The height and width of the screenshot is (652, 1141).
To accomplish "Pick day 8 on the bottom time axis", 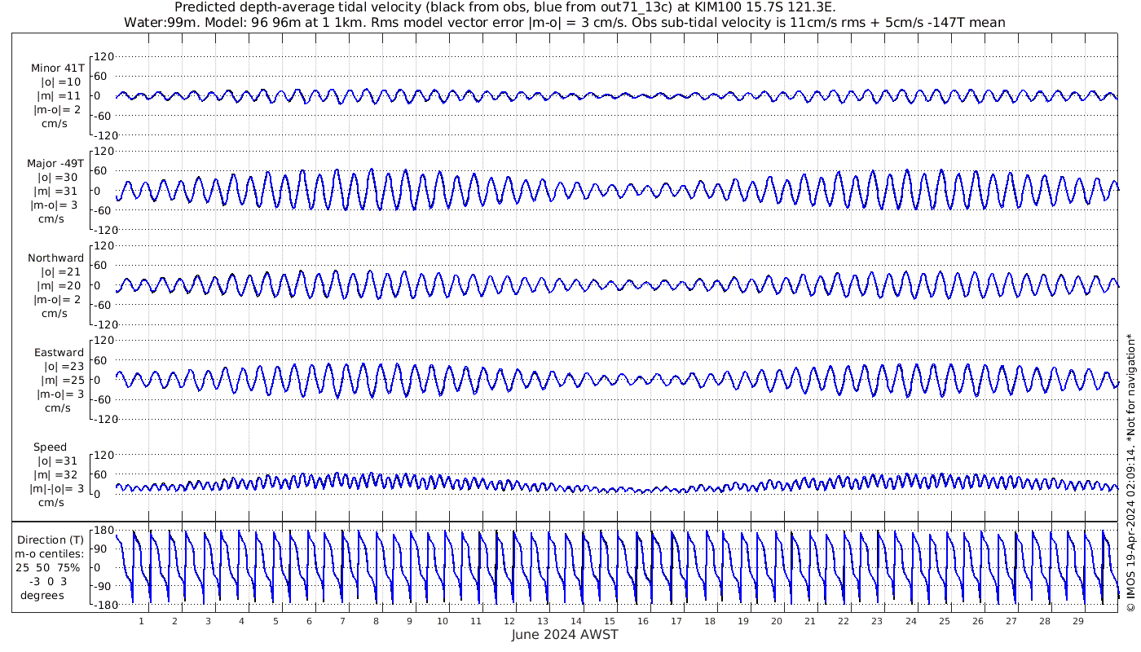I will click(376, 621).
